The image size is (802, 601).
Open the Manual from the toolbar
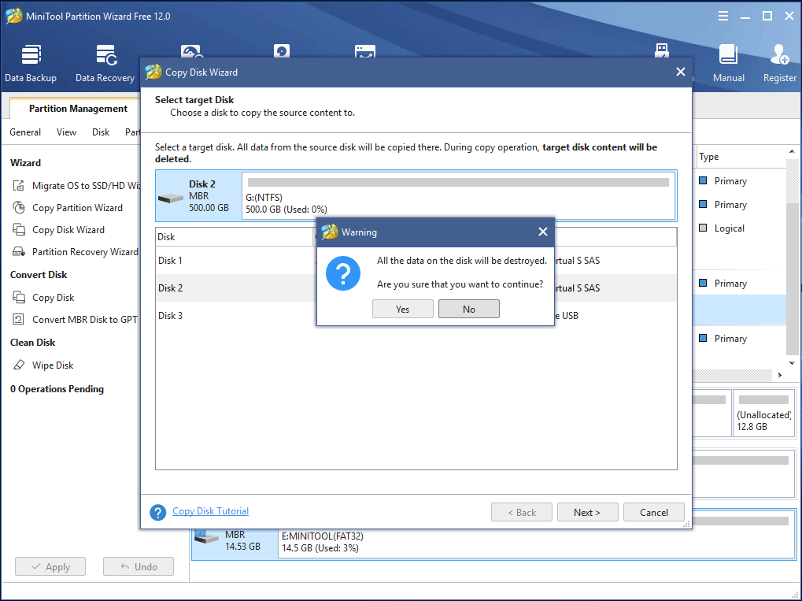click(728, 64)
